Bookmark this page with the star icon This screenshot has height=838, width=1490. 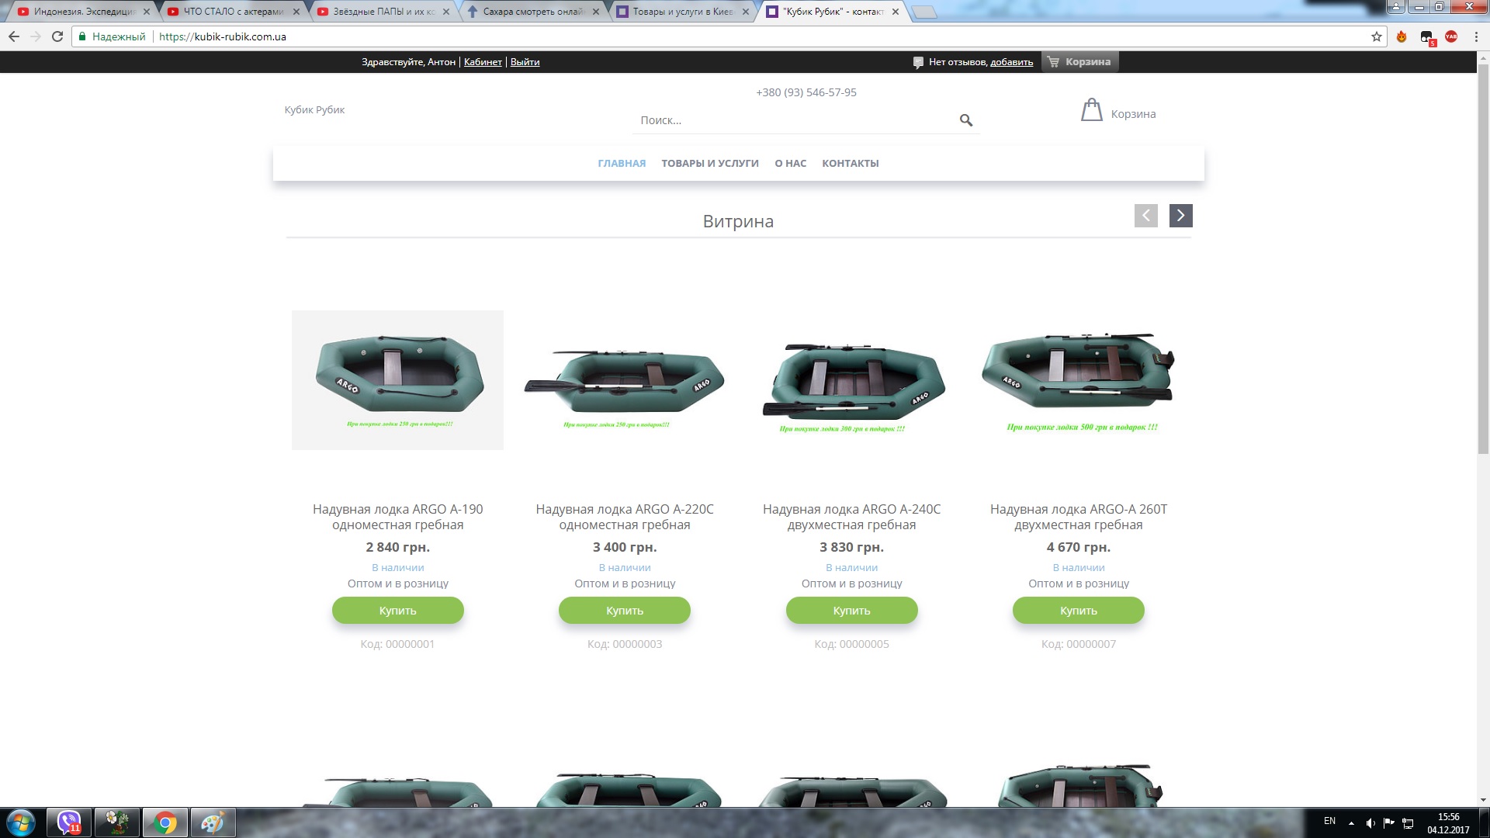point(1377,36)
